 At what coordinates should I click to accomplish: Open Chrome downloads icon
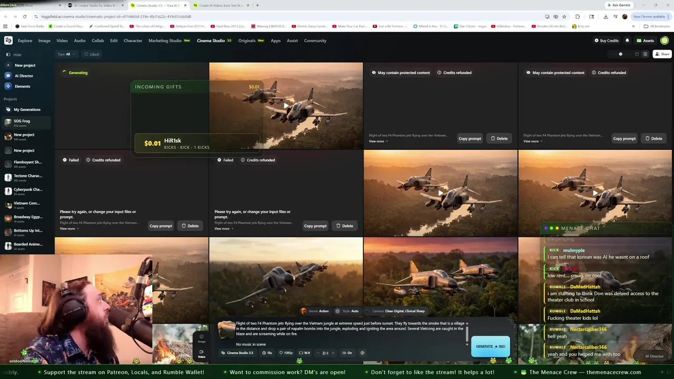click(605, 16)
